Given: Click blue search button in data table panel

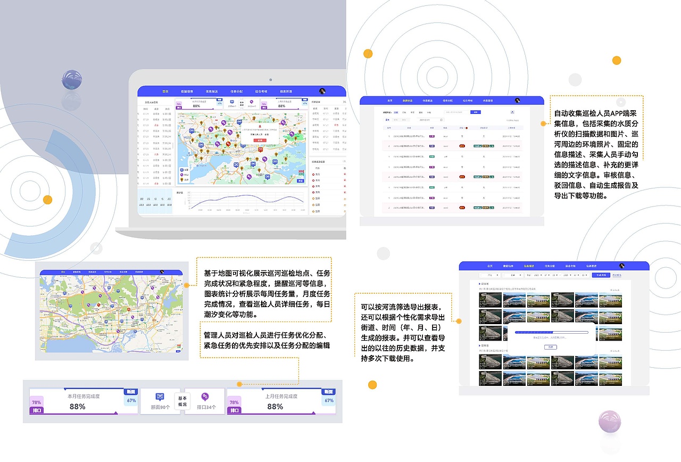Looking at the screenshot, I should tap(476, 112).
